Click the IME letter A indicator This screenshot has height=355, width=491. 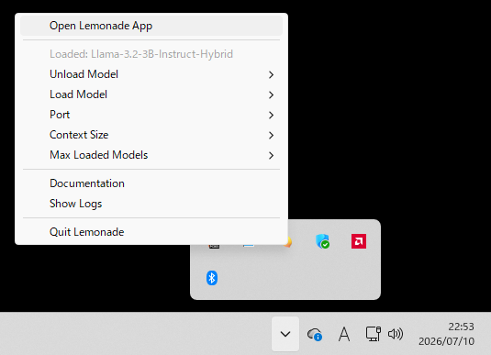coord(344,334)
